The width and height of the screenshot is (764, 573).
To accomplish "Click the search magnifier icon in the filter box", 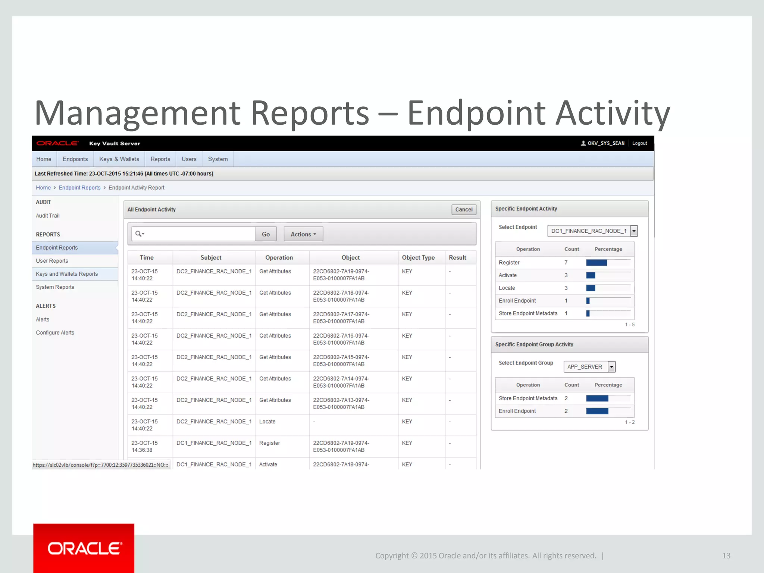I will tap(139, 234).
